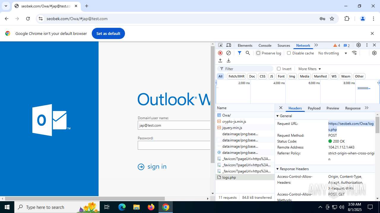Show more request detail tabs
The height and width of the screenshot is (213, 380).
[x=367, y=108]
